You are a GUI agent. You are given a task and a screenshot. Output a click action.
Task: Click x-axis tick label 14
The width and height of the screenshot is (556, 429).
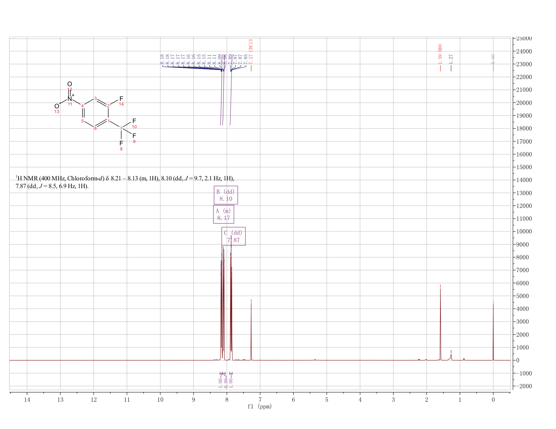pyautogui.click(x=27, y=399)
